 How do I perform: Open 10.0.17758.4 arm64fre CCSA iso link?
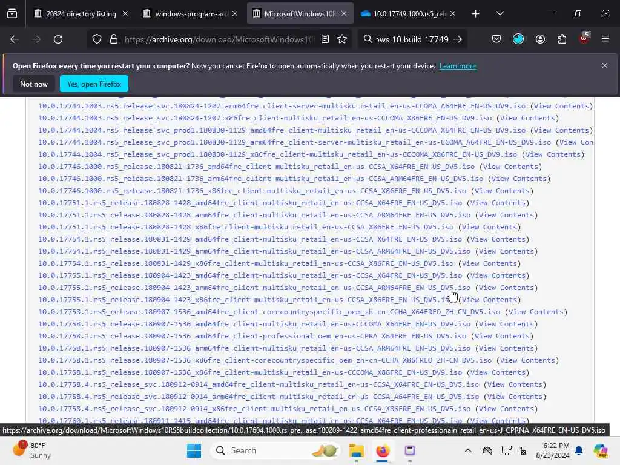[x=258, y=397]
